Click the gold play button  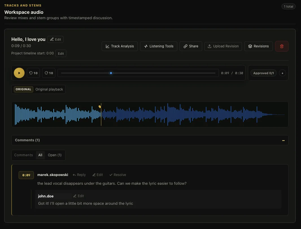[x=19, y=73]
